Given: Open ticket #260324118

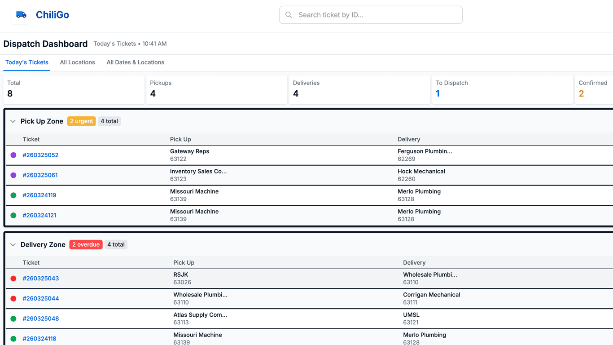Looking at the screenshot, I should (x=39, y=339).
